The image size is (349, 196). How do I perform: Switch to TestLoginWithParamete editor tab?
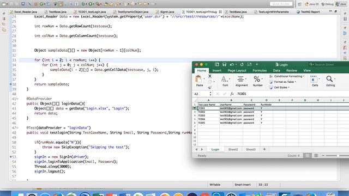[x=272, y=12]
